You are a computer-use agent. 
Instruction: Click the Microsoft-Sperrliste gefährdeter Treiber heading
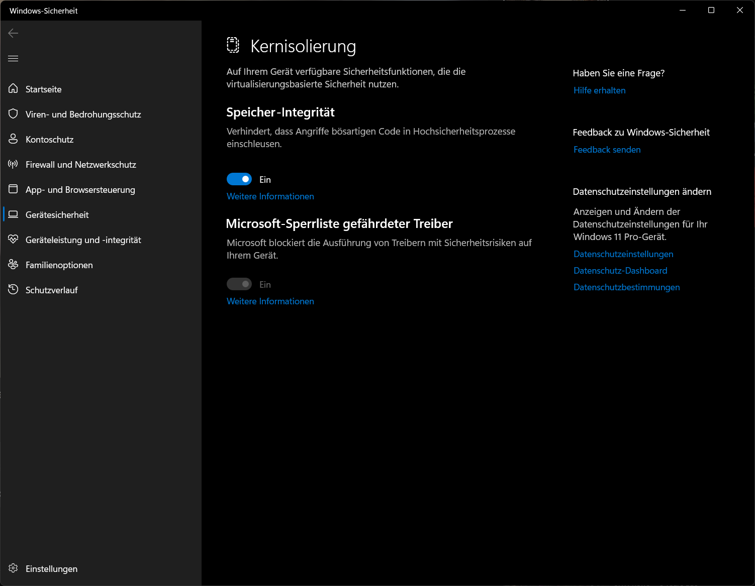pyautogui.click(x=340, y=223)
